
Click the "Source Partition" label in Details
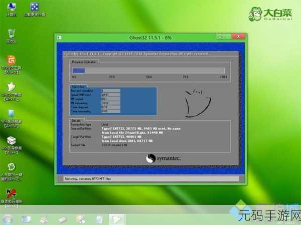(81, 128)
